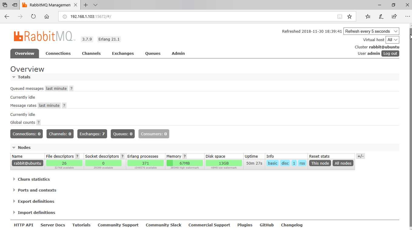412x230 pixels.
Task: Open the GitHub footer link
Action: click(267, 225)
